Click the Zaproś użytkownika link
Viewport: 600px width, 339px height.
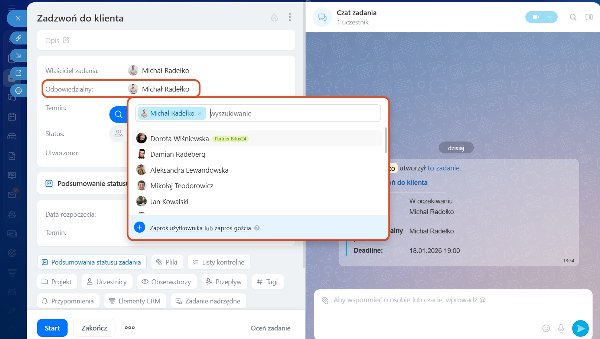(176, 228)
